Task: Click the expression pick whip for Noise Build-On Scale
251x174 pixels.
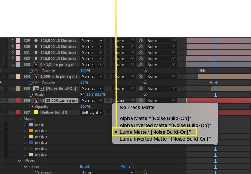Action: [145, 94]
